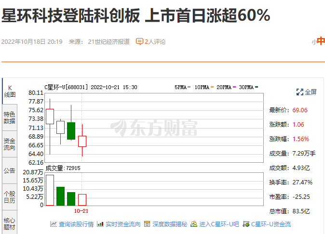Click the 30PMA green legend marker
Image resolution: width=325 pixels, height=234 pixels.
point(257,87)
